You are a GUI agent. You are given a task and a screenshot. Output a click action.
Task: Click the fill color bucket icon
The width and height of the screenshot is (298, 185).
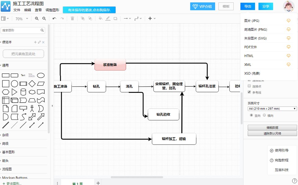pos(101,19)
